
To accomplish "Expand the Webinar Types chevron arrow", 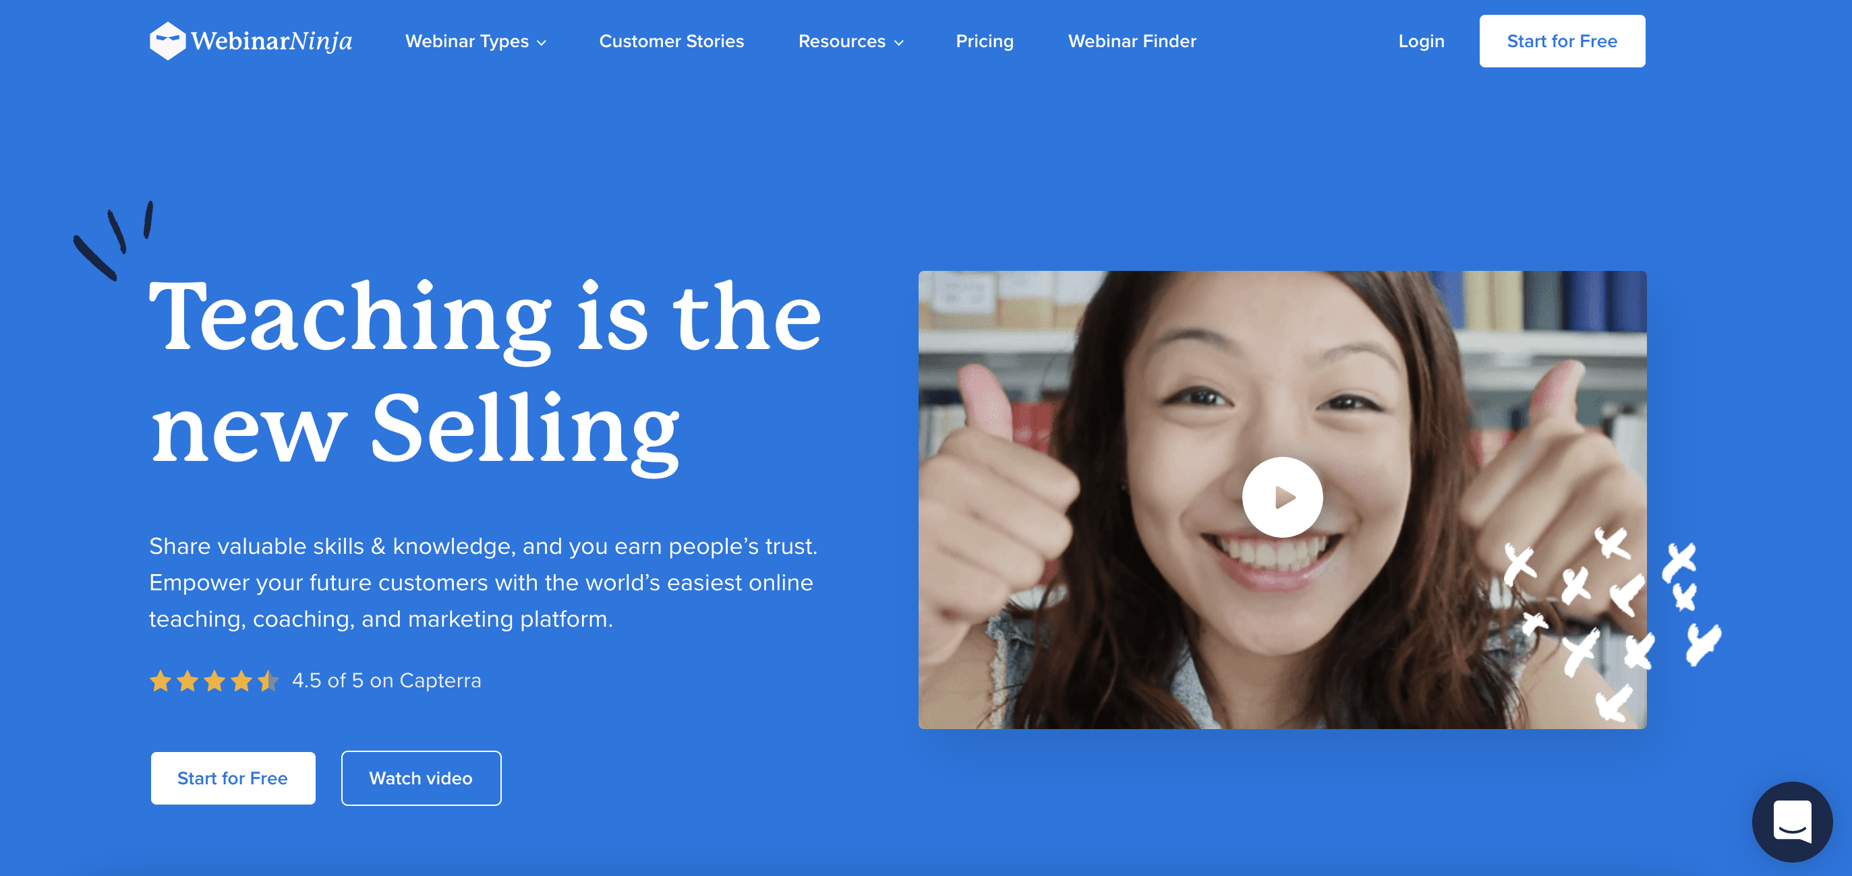I will point(542,43).
